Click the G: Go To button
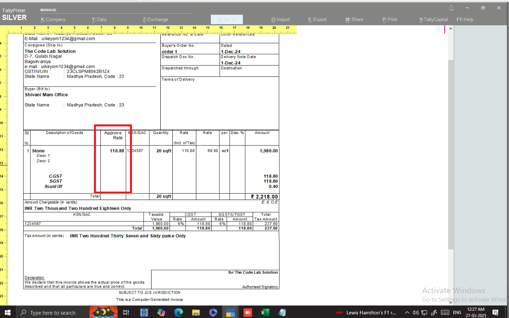 [227, 19]
